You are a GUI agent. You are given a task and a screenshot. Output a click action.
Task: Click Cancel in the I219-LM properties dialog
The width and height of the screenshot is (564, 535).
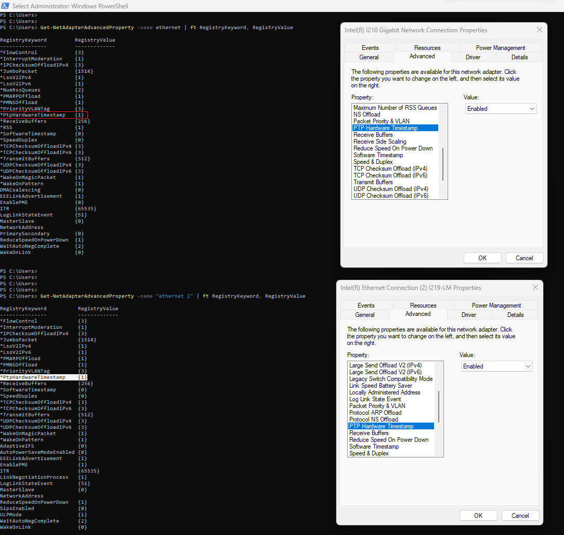coord(520,515)
